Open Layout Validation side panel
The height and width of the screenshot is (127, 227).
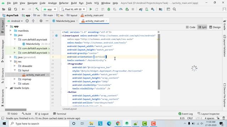click(x=225, y=46)
